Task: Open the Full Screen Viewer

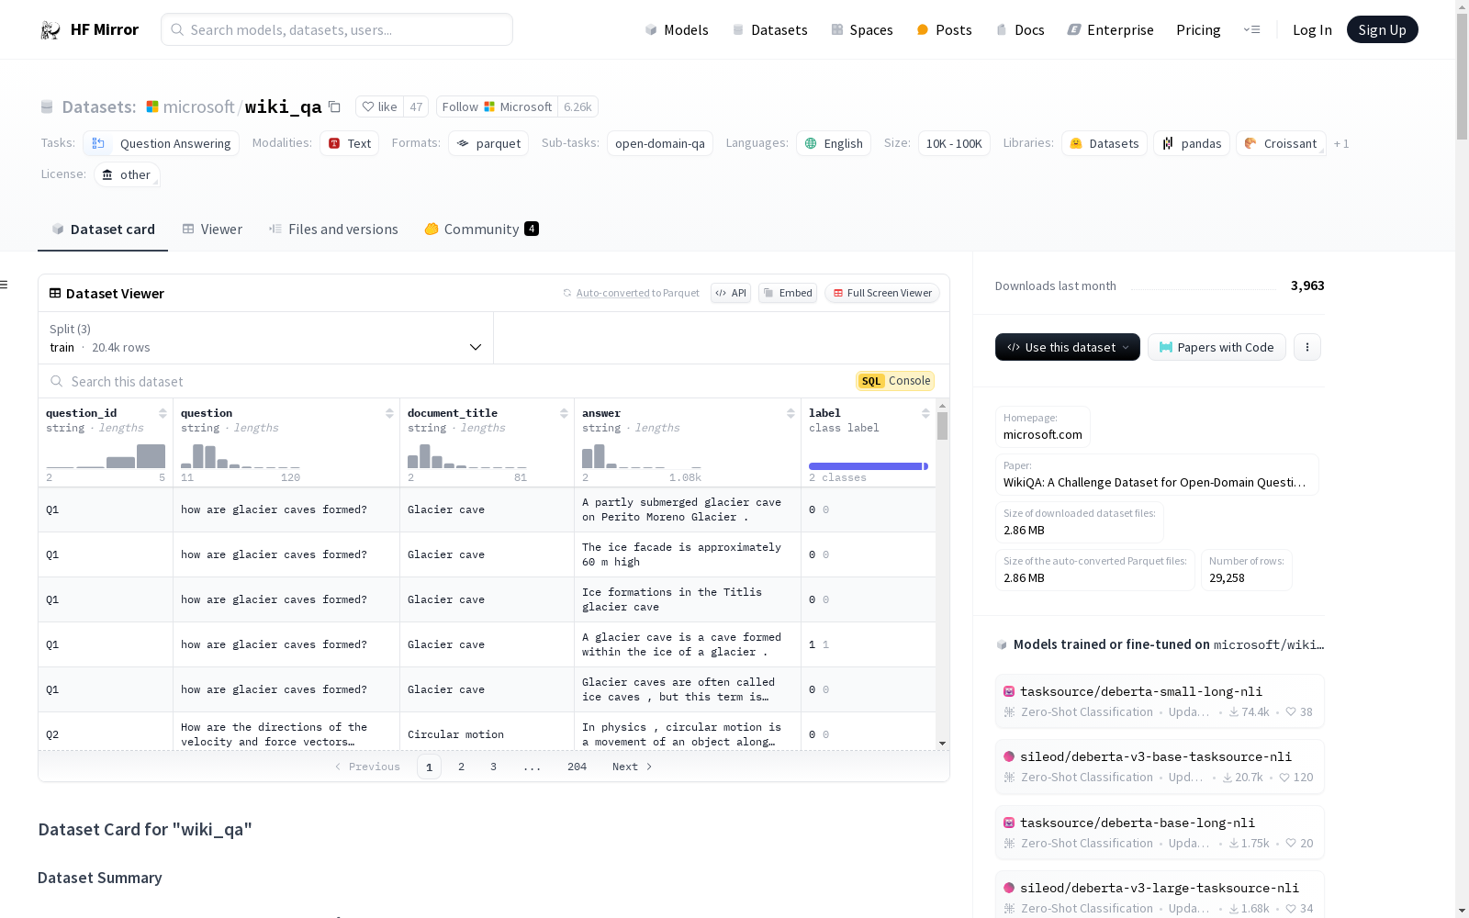Action: 882,293
